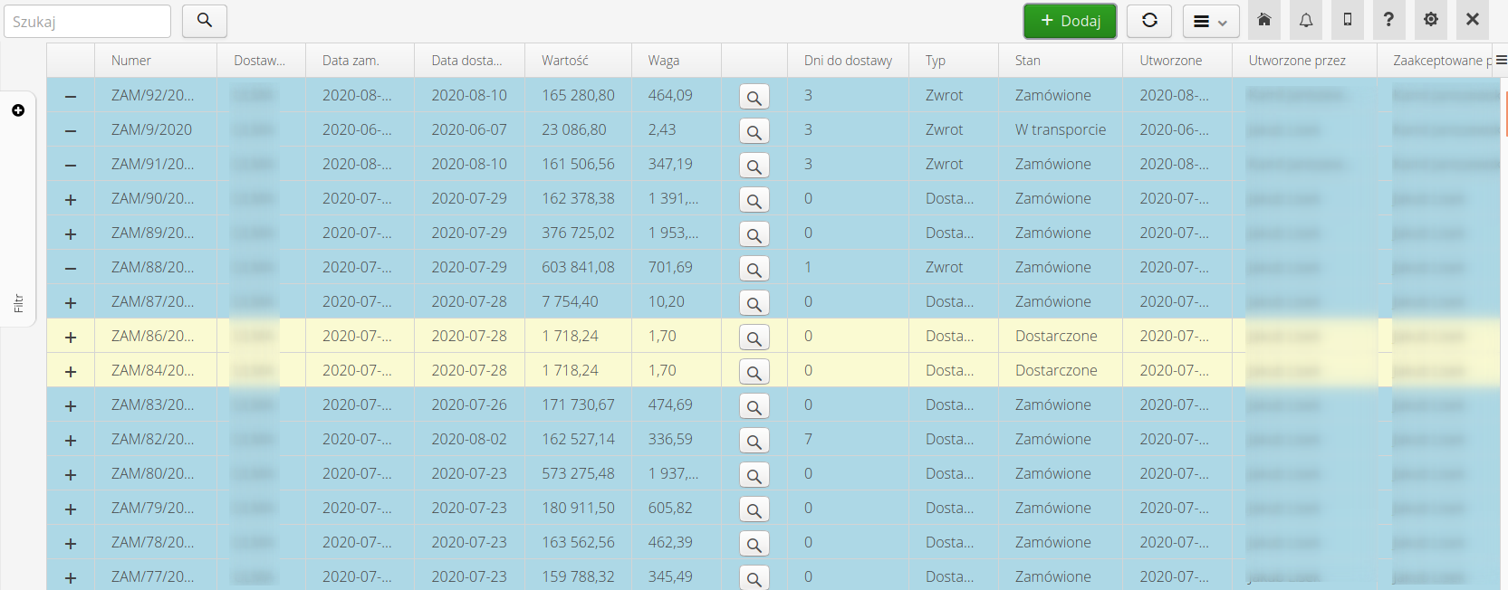Preview order ZAM/9/2020 with magnifier icon
The width and height of the screenshot is (1508, 590).
tap(754, 131)
